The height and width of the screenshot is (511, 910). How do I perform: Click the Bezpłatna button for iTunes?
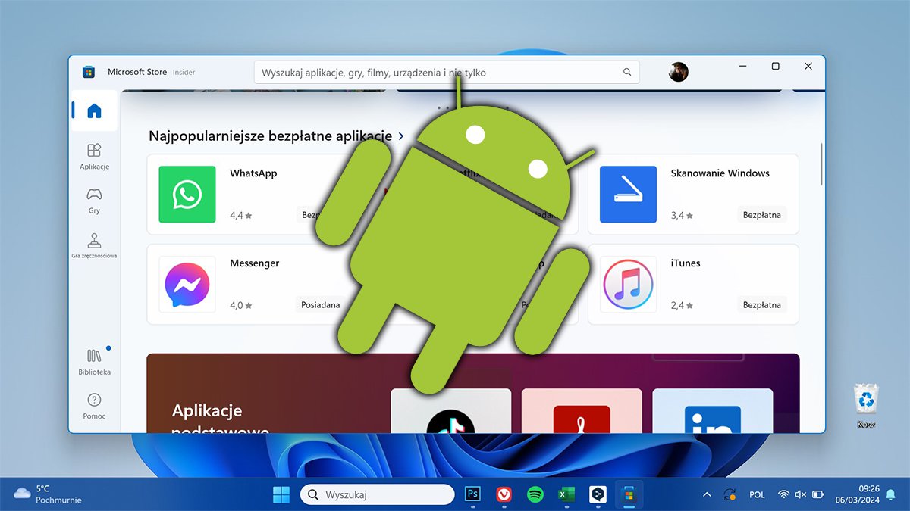coord(761,305)
